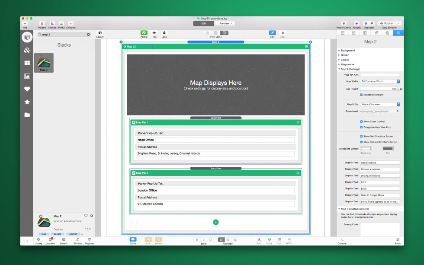Image resolution: width=424 pixels, height=265 pixels.
Task: Select first inspector panel tab
Action: coord(343,33)
